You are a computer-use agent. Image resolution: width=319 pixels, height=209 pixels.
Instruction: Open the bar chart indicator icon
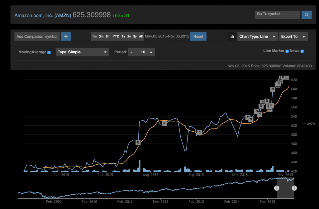[232, 36]
